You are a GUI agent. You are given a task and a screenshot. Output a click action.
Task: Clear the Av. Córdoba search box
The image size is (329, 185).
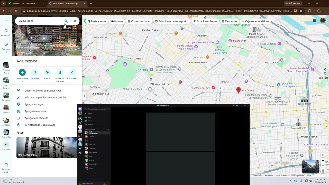click(75, 21)
